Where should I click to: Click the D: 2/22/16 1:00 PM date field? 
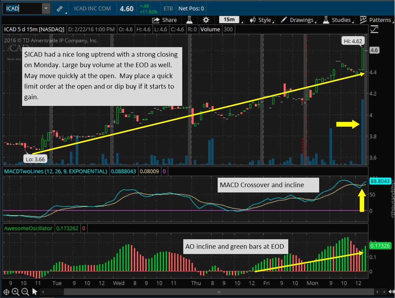[91, 29]
